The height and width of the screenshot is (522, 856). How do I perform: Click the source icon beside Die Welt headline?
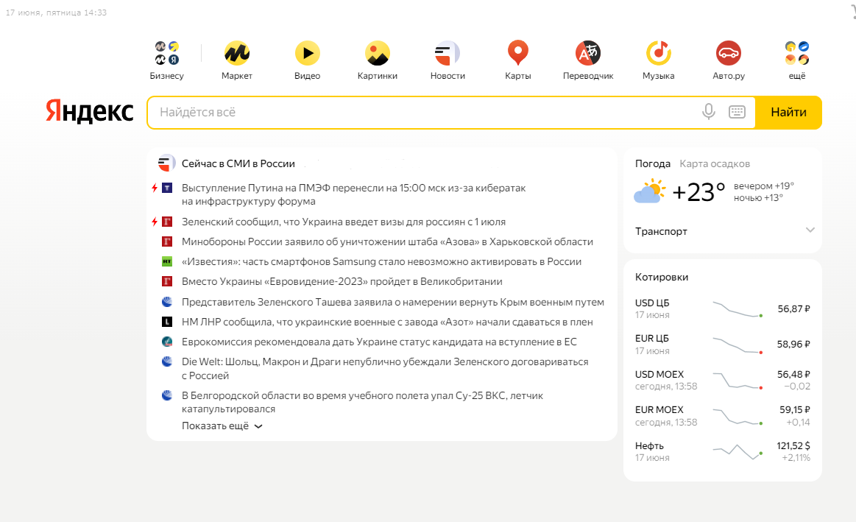tap(167, 361)
